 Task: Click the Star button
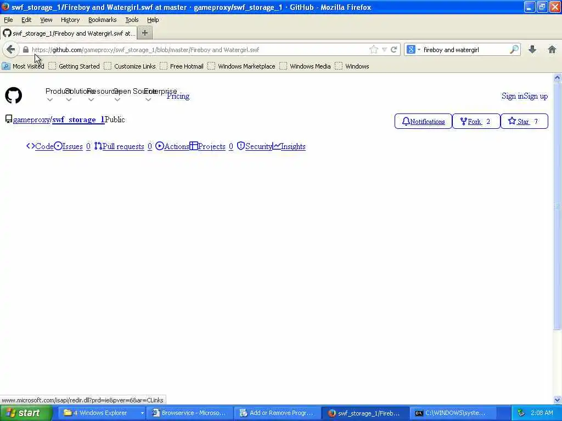524,121
